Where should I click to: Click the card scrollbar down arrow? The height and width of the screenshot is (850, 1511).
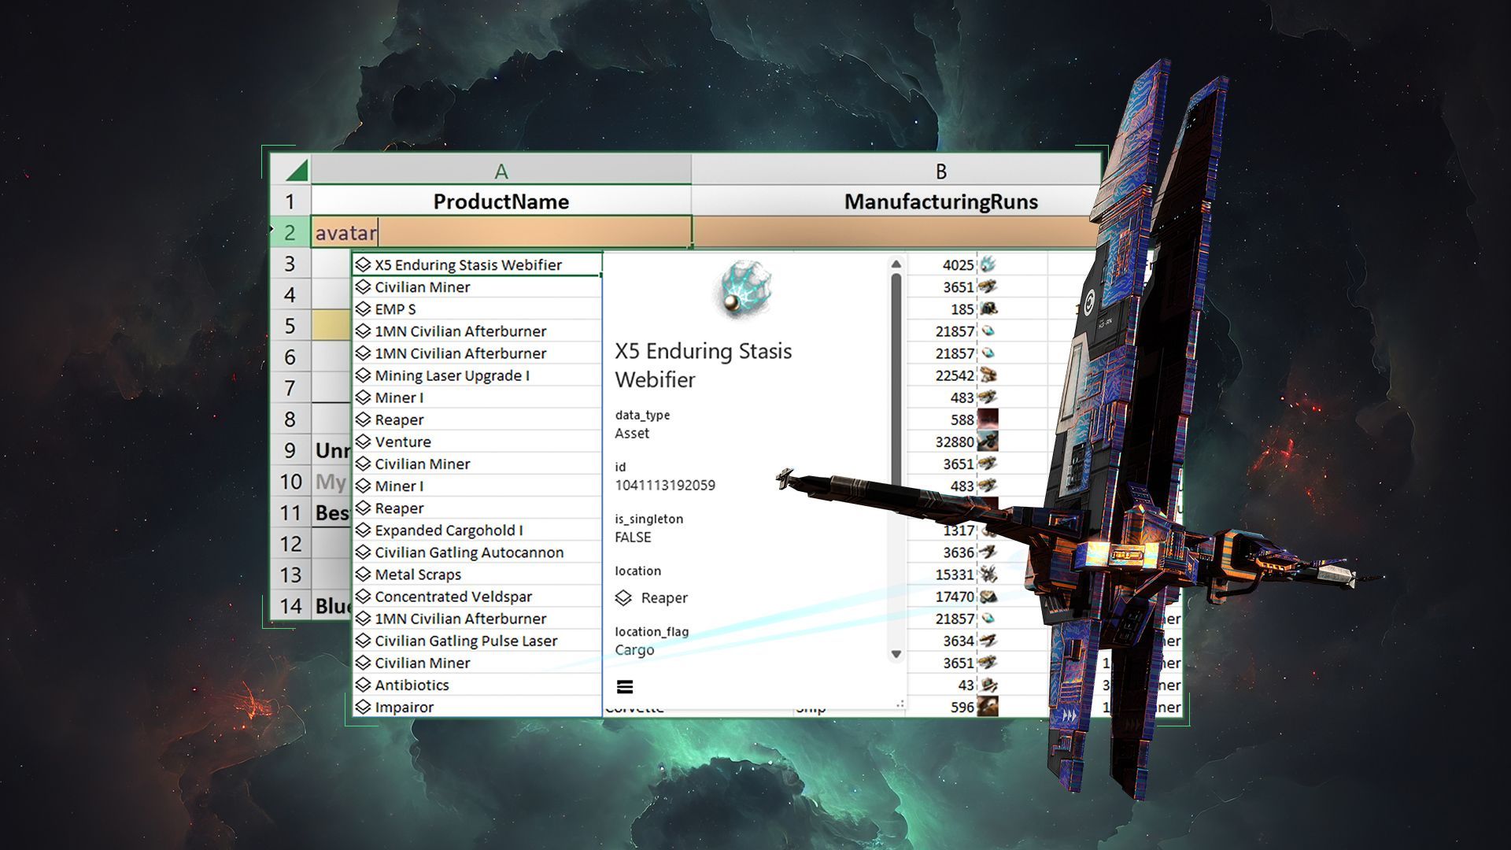click(x=896, y=653)
